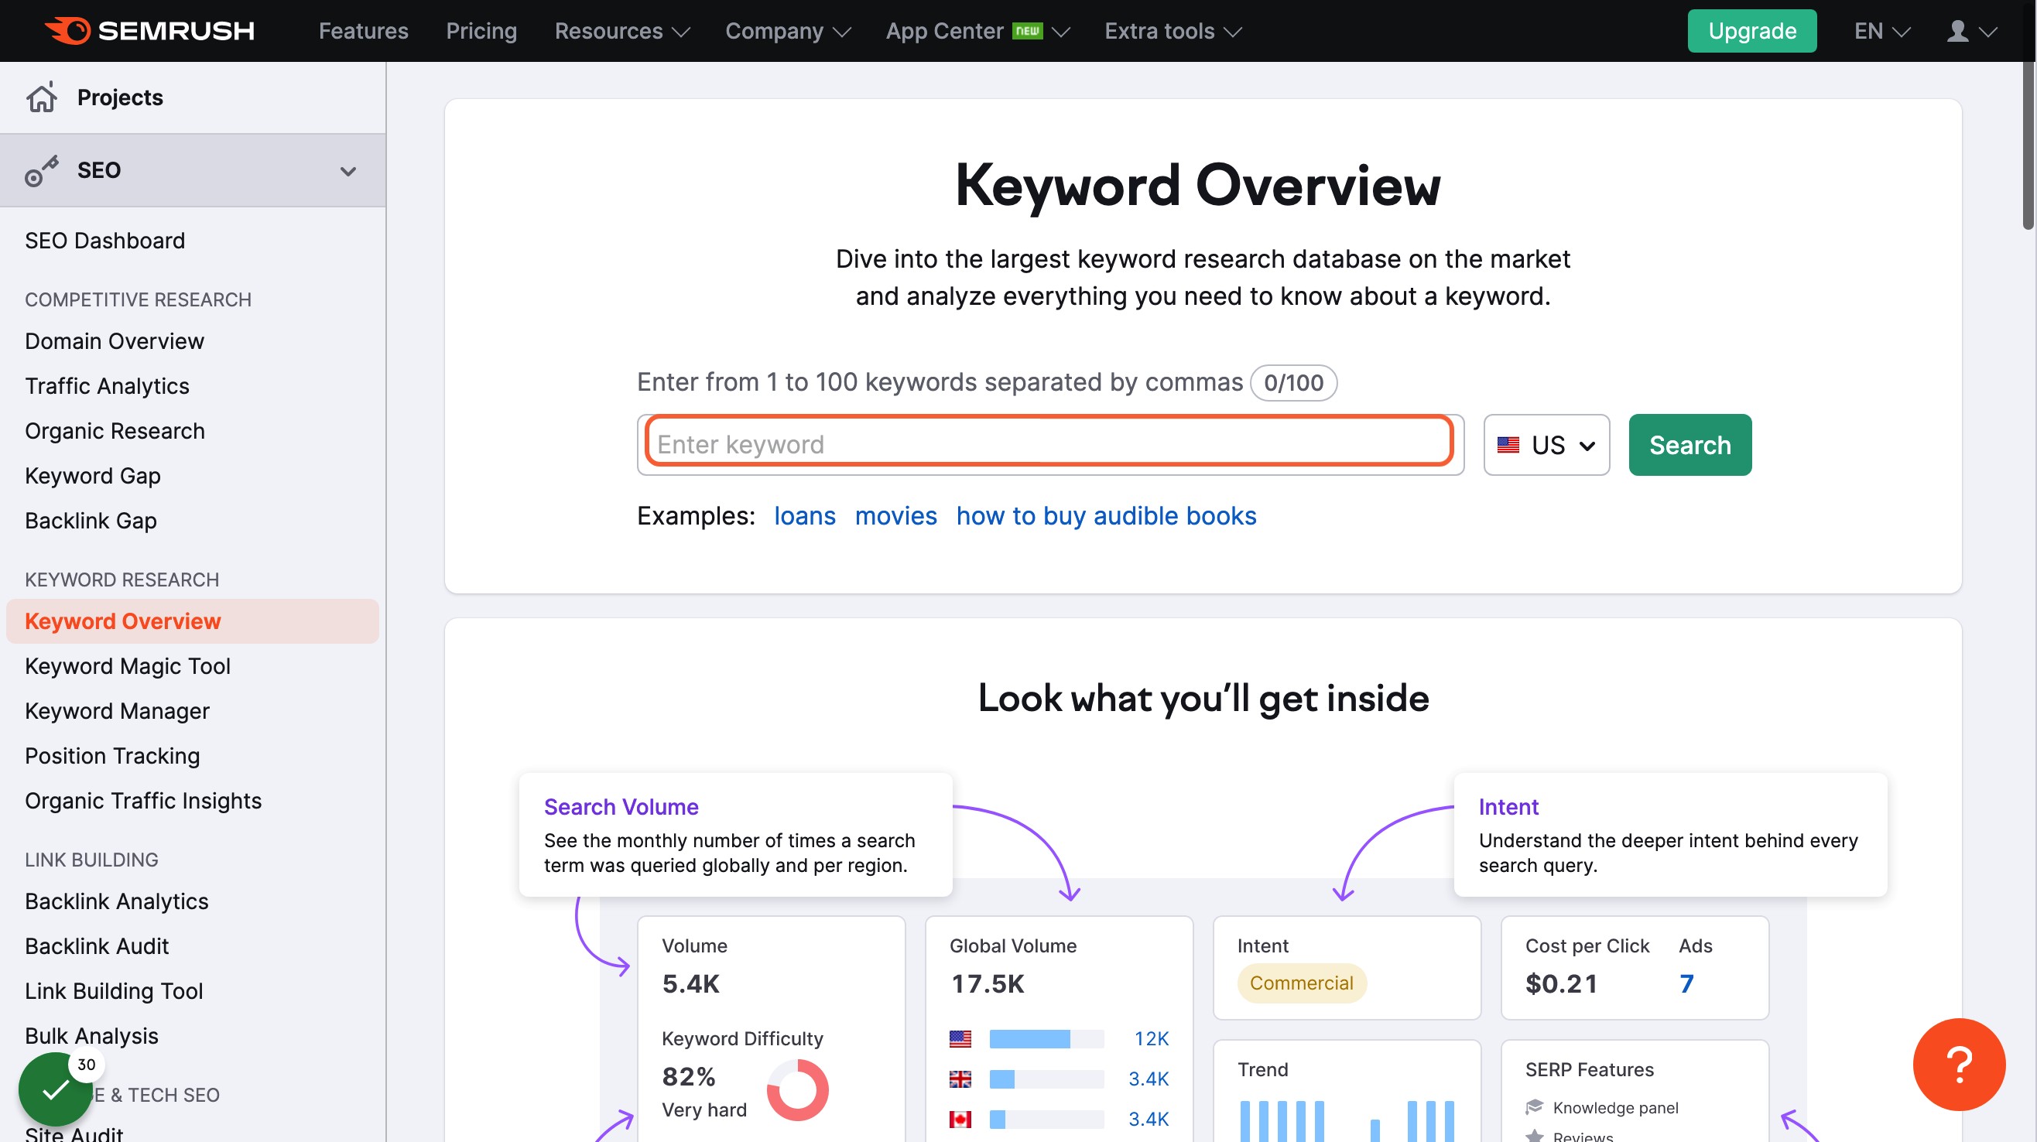Click the page vertical scrollbar

[2029, 146]
